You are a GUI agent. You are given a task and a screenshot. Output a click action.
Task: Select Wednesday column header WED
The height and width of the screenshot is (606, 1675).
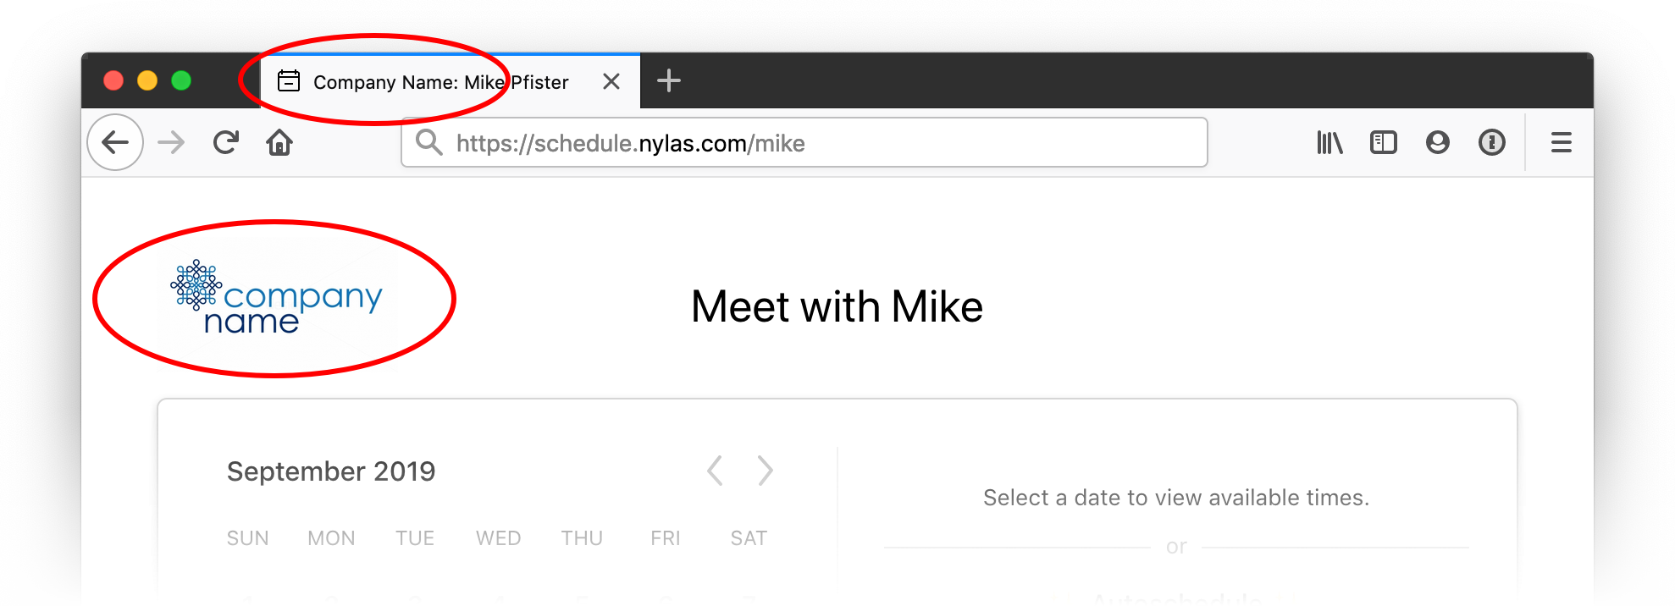pyautogui.click(x=498, y=537)
